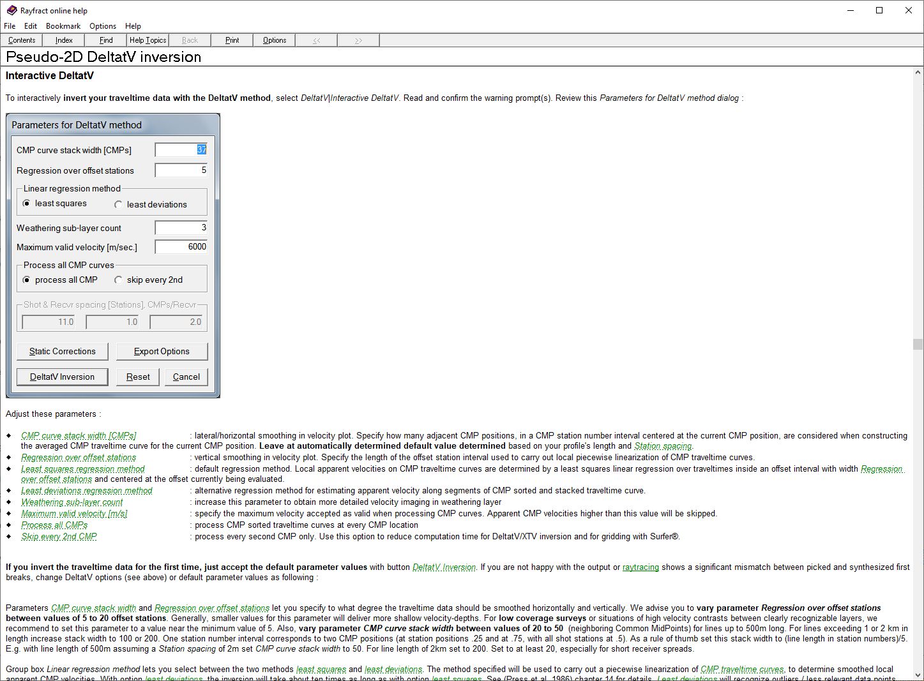Click the Back toolbar button
Viewport: 924px width, 681px height.
pyautogui.click(x=190, y=40)
